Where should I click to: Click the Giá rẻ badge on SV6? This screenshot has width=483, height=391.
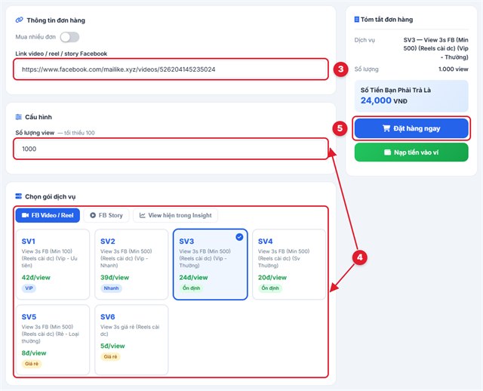point(111,356)
